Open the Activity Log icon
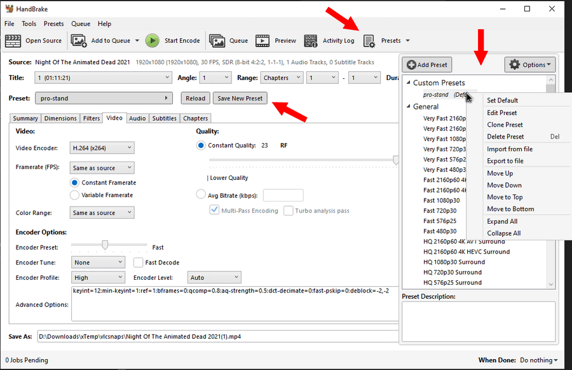572x370 pixels. [311, 41]
